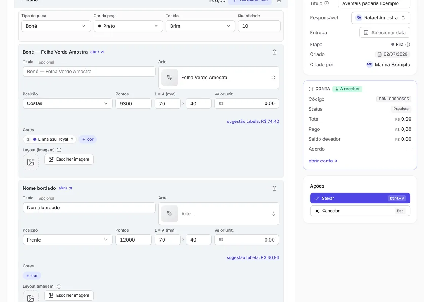Apply table suggestion R$ 74,40
Screen dimensions: 424x302
pyautogui.click(x=253, y=122)
